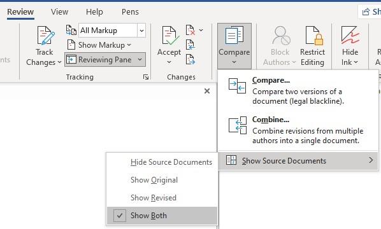Image resolution: width=381 pixels, height=229 pixels.
Task: Open the Review ribbon tab
Action: [20, 12]
